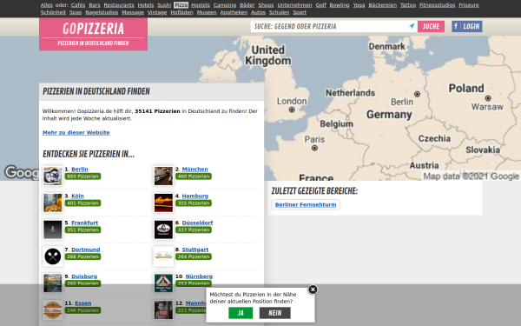The image size is (521, 326).
Task: Open Duisburg pizzeria thumbnail image
Action: 52,283
